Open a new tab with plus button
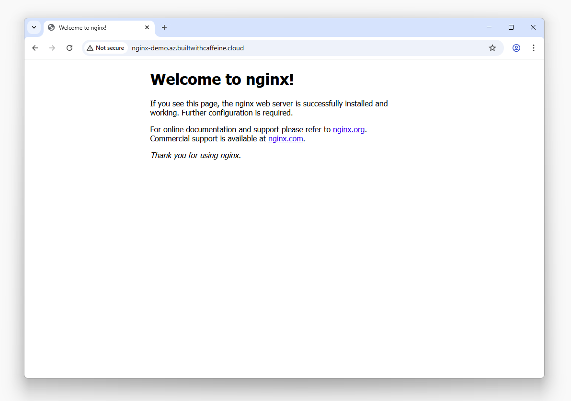Viewport: 571px width, 401px height. point(164,27)
